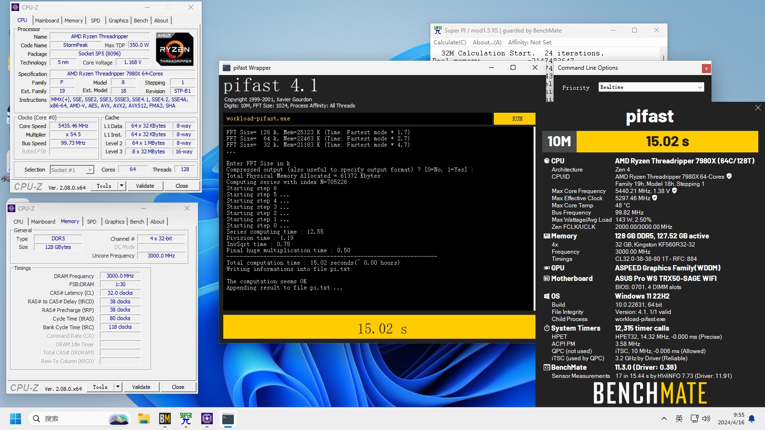Click the DRAM Frequency value 3000.0 MHz
Screen dimensions: 765x430
click(x=120, y=276)
